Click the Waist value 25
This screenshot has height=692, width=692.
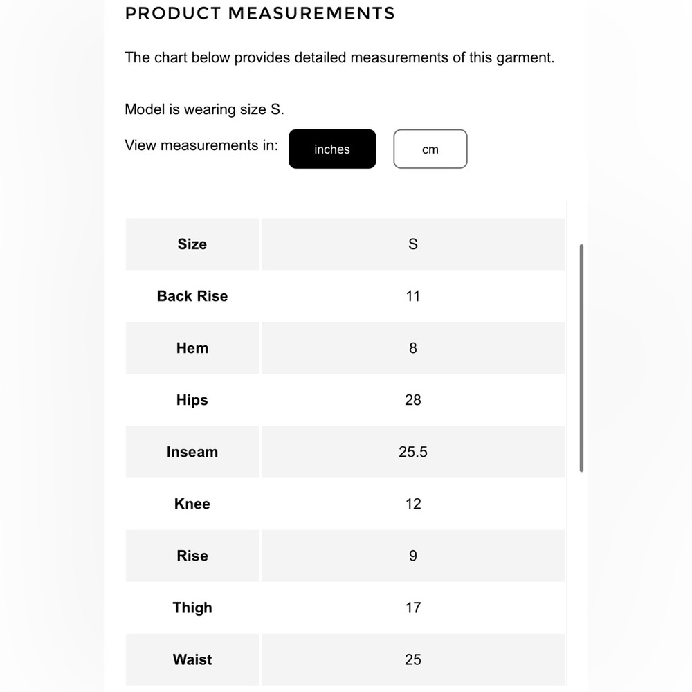(413, 659)
